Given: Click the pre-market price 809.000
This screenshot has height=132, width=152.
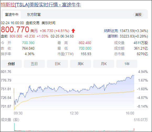Looking at the screenshot, I should pyautogui.click(x=16, y=36).
